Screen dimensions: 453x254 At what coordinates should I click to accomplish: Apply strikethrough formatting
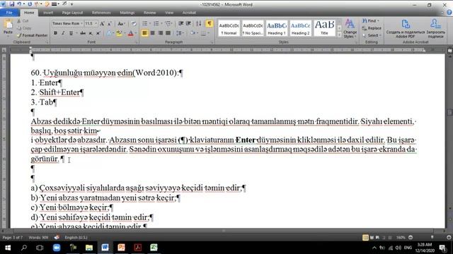(83, 33)
